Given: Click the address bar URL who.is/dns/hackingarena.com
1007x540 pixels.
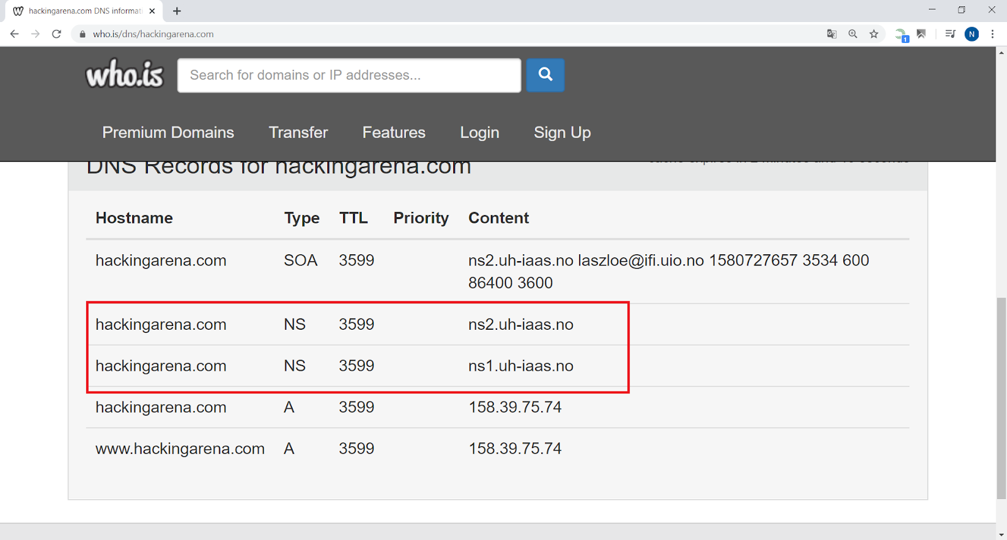Looking at the screenshot, I should (x=153, y=34).
